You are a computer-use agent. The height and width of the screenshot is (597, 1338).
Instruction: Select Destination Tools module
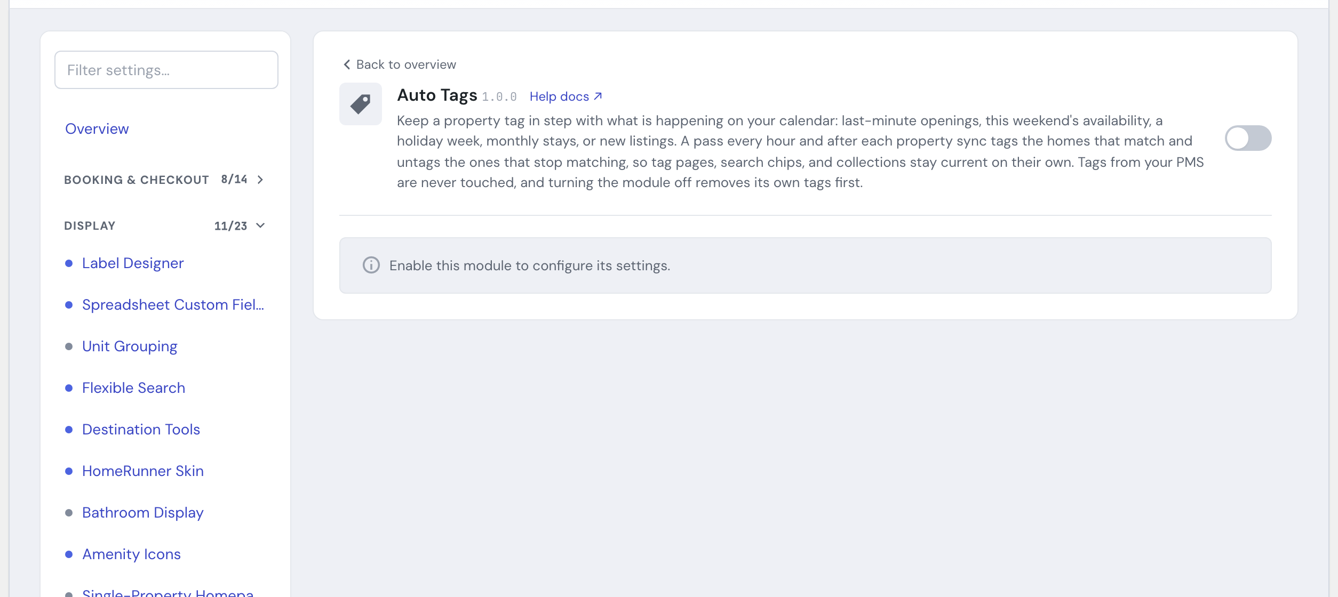click(x=141, y=430)
